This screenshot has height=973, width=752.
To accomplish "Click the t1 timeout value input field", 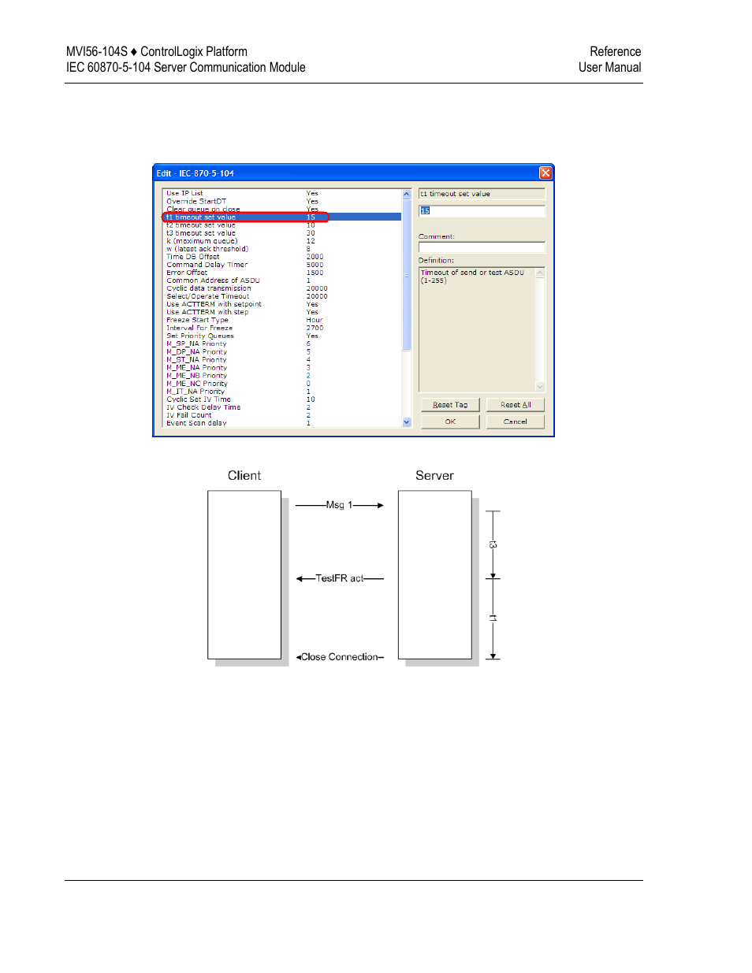I will point(482,211).
